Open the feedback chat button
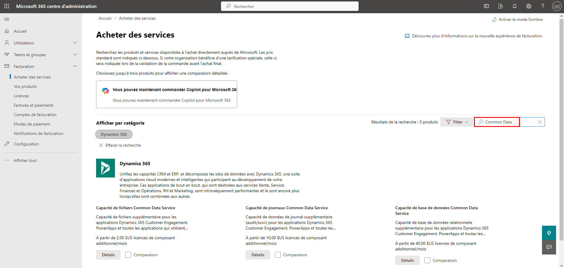 (549, 247)
